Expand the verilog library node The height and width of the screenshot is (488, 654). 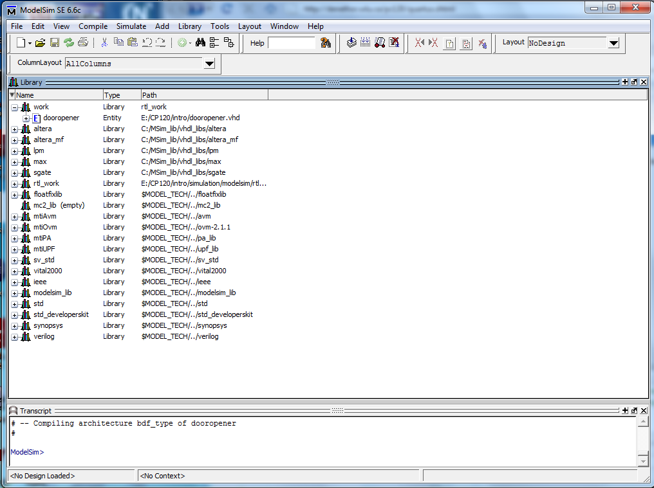point(15,337)
